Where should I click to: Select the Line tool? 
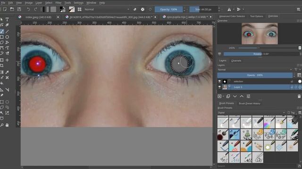[x=7, y=31]
